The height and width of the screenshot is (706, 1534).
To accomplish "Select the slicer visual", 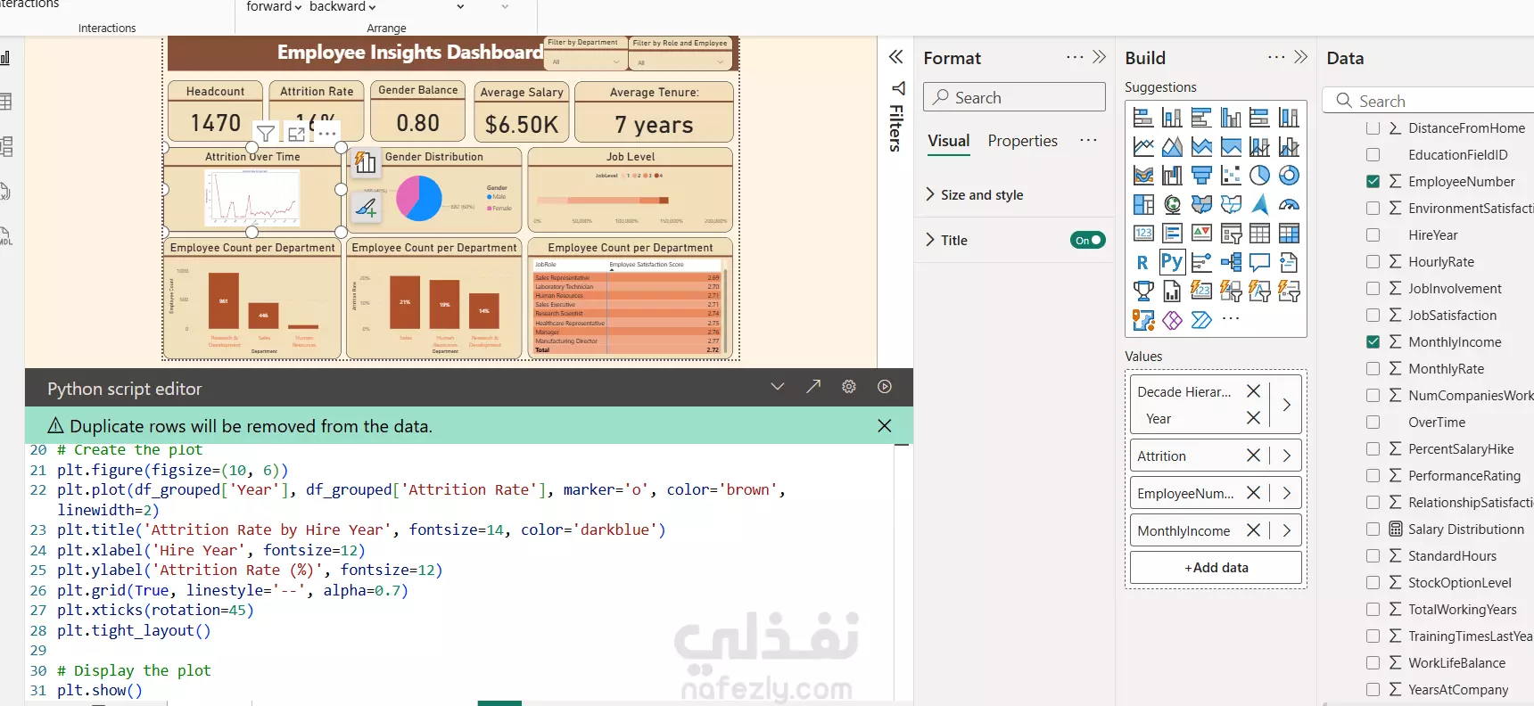I will coord(1231,234).
